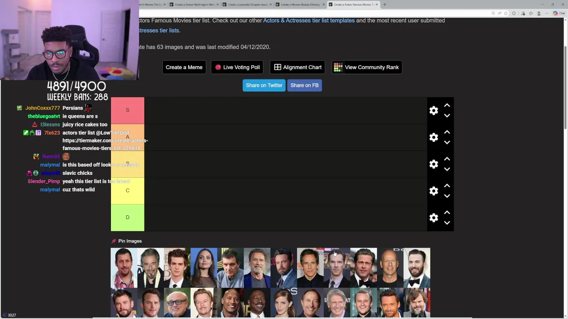
Task: Move the B tier row down
Action: pyautogui.click(x=447, y=169)
